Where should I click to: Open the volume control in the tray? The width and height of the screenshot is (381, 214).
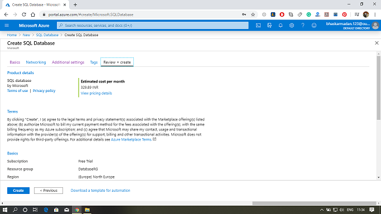pos(342,210)
